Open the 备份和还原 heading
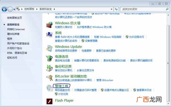This screenshot has width=171, height=107. click(63, 66)
